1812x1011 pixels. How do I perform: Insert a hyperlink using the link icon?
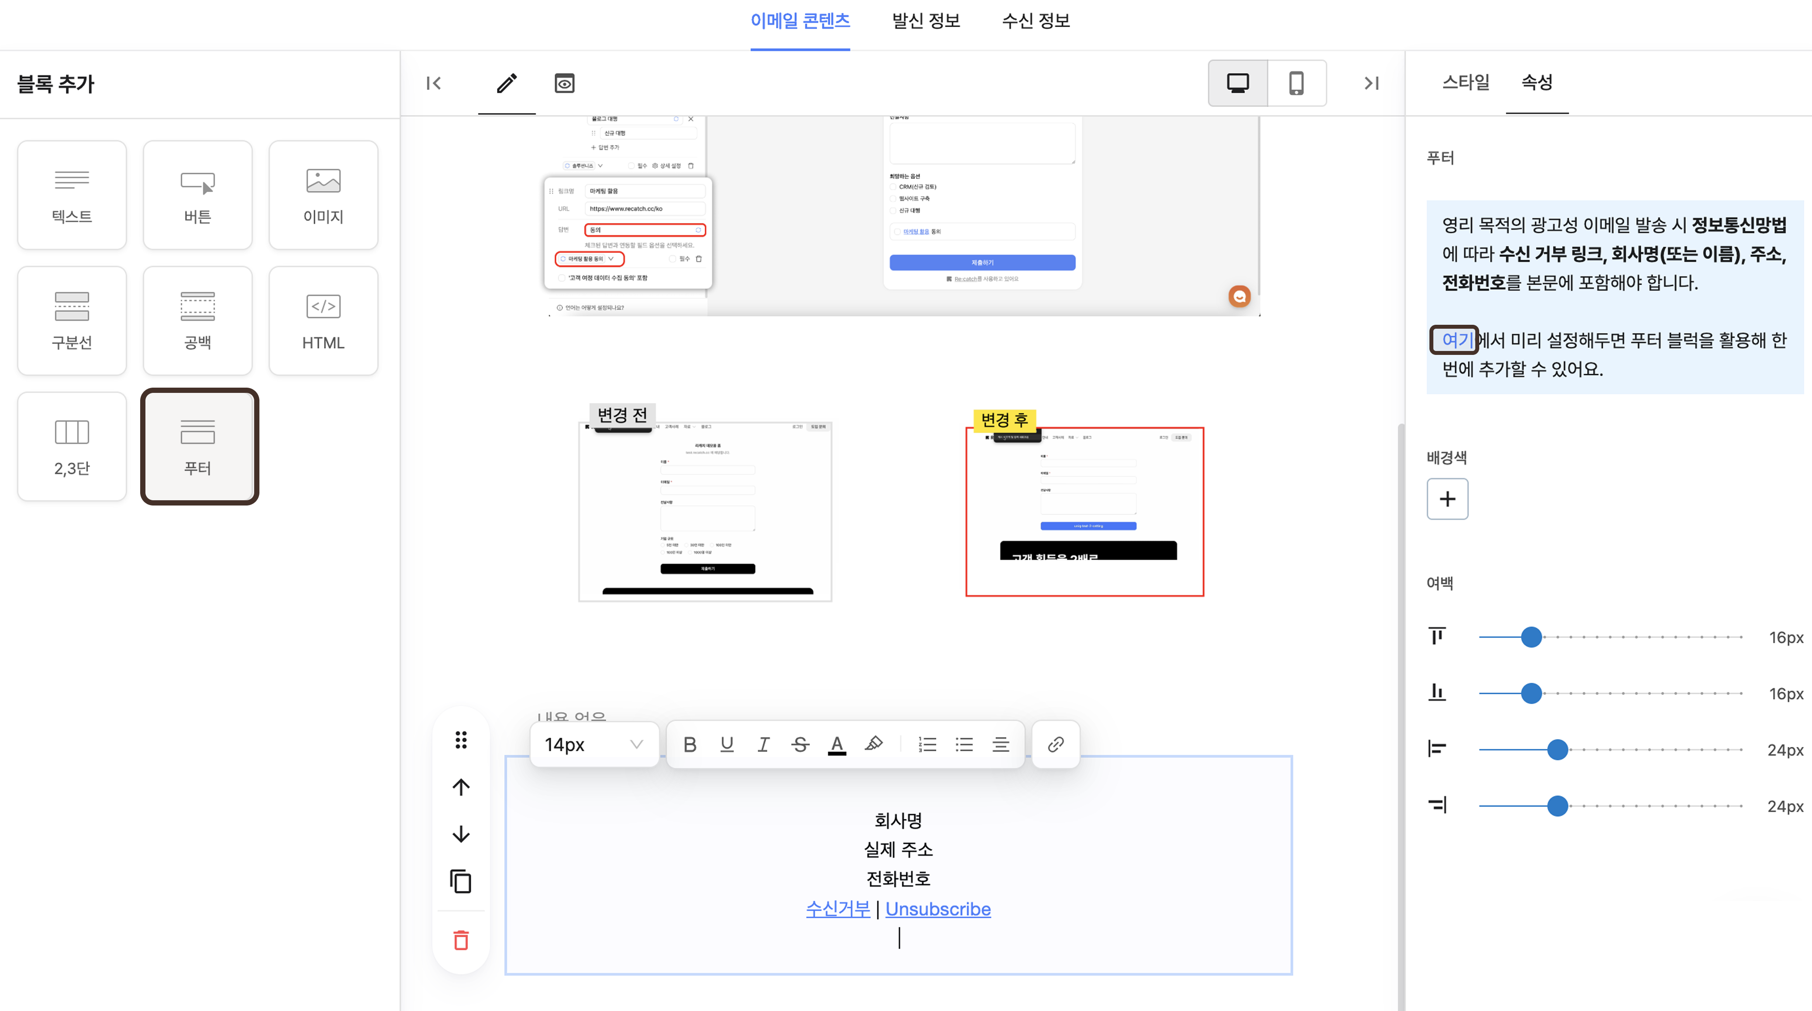[1055, 745]
